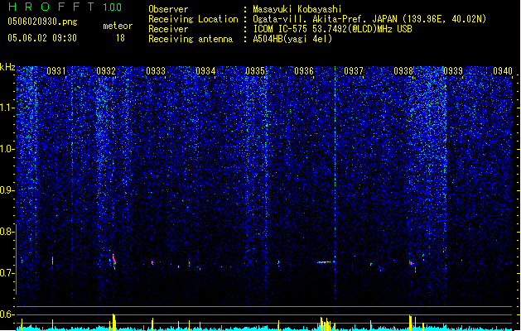Click the 'Receiving Location' label

(x=193, y=19)
